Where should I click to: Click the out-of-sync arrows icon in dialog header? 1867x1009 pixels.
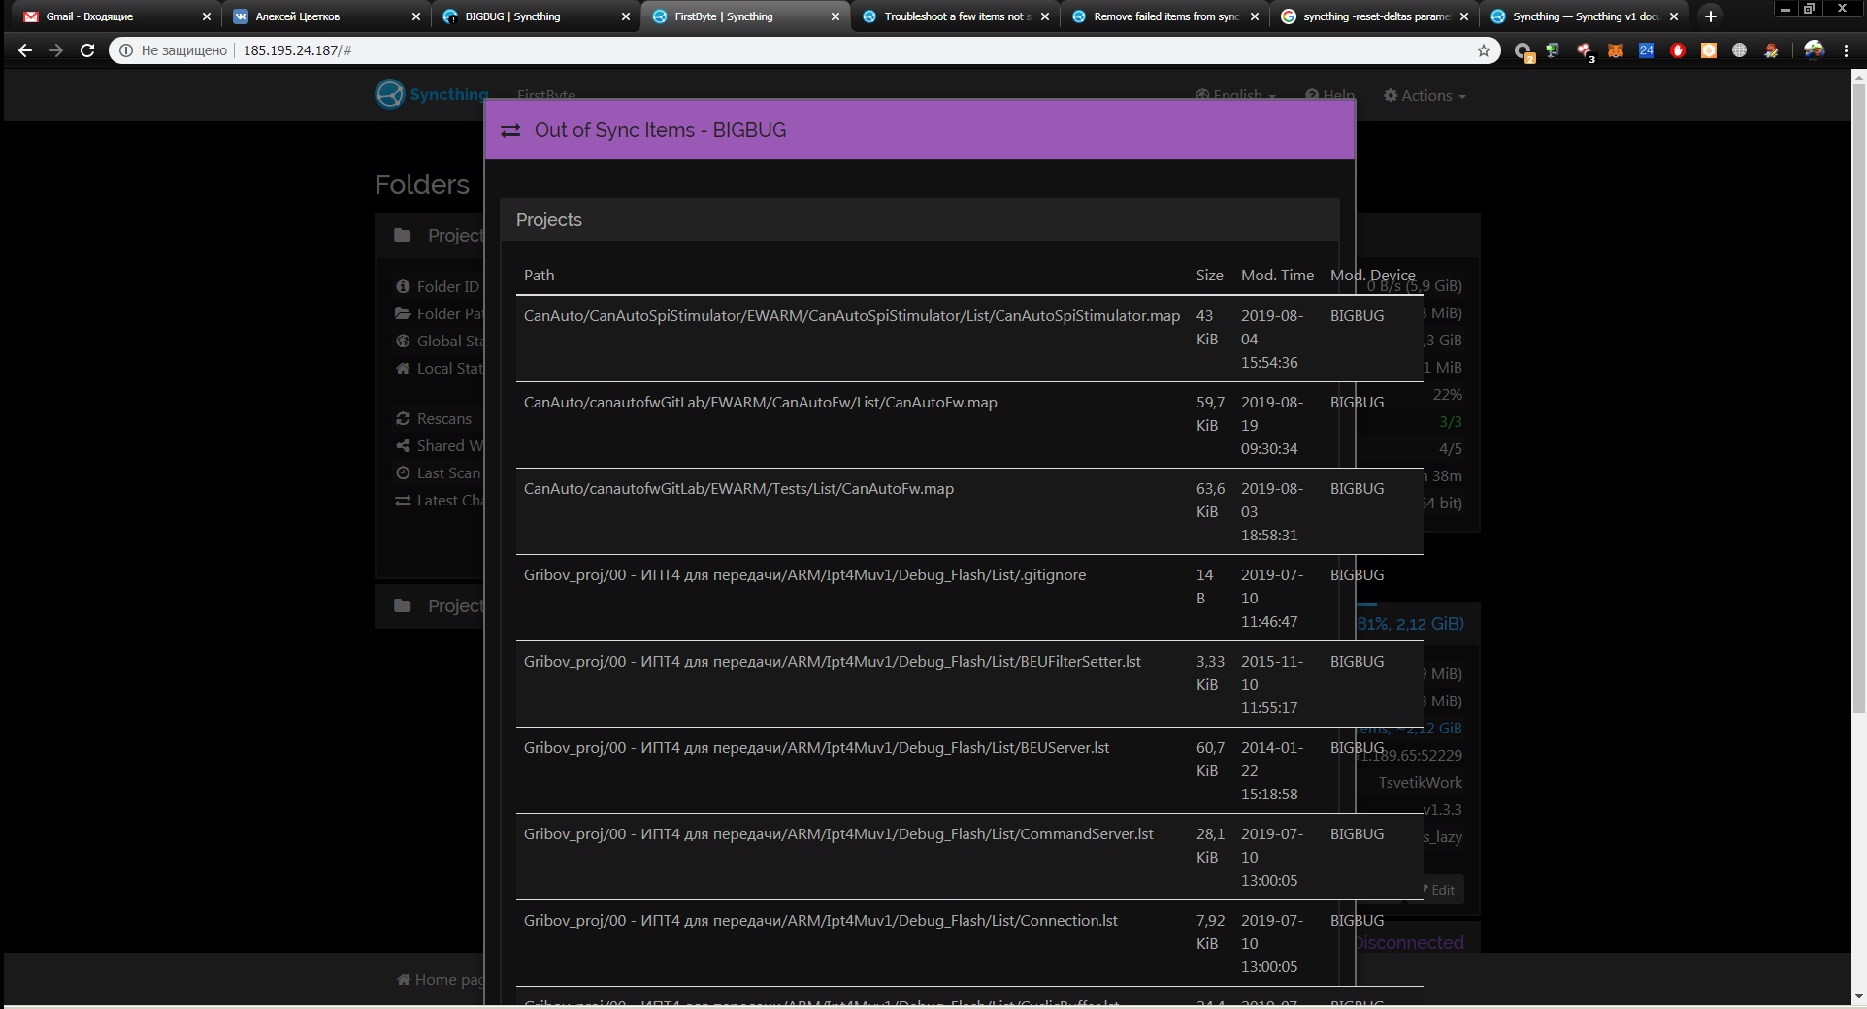[x=510, y=129]
